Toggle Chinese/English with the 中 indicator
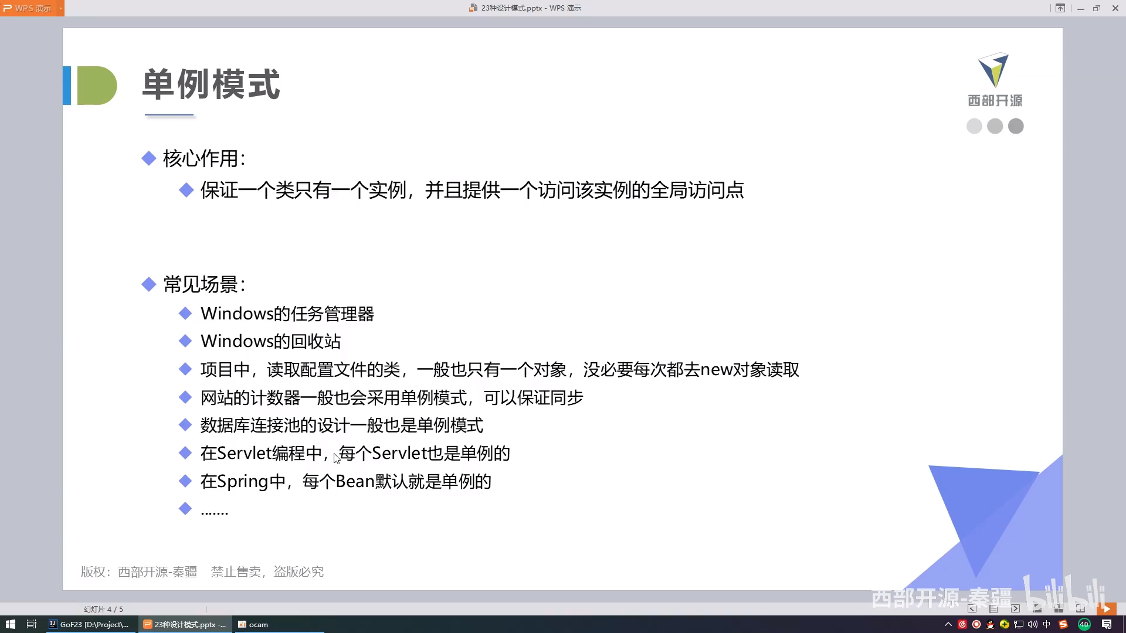 1047,623
